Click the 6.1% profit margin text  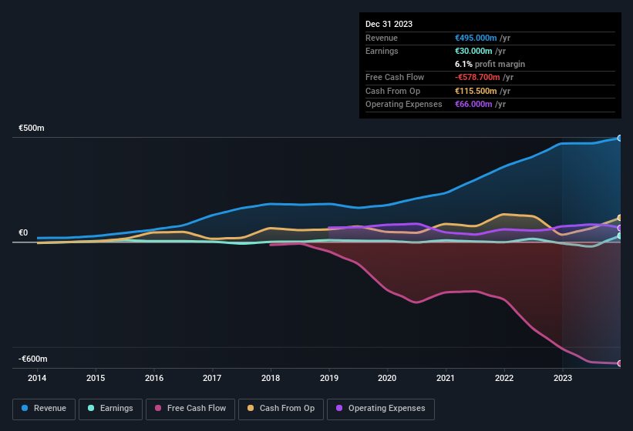pos(490,64)
